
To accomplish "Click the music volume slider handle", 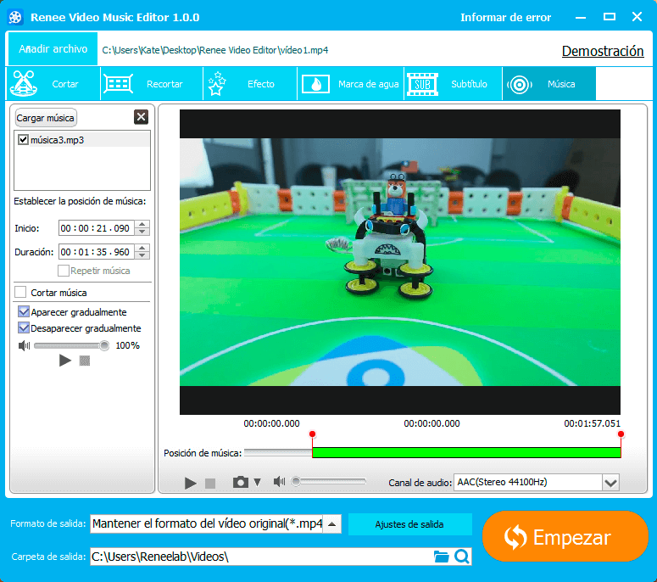I will tap(104, 345).
